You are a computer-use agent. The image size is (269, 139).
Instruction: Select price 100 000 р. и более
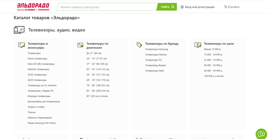214,76
